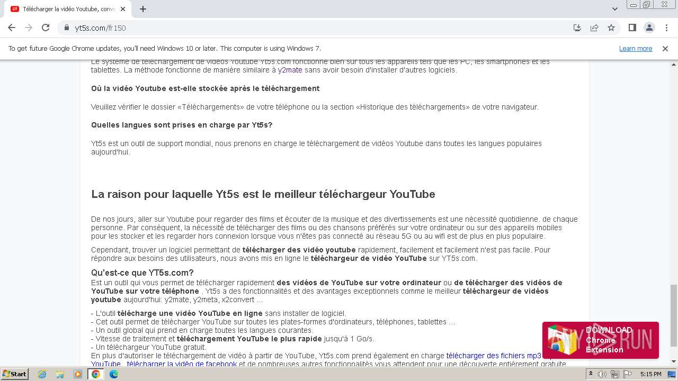678x381 pixels.
Task: Launch Internet Explorer from the taskbar
Action: [42, 374]
